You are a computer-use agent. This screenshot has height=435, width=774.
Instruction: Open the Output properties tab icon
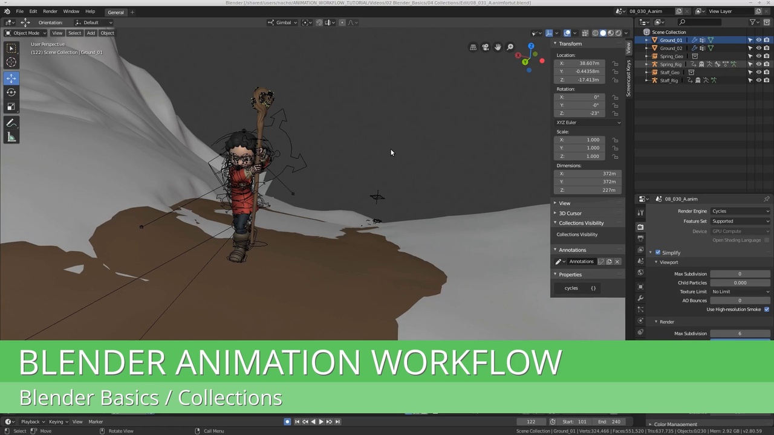(x=640, y=238)
